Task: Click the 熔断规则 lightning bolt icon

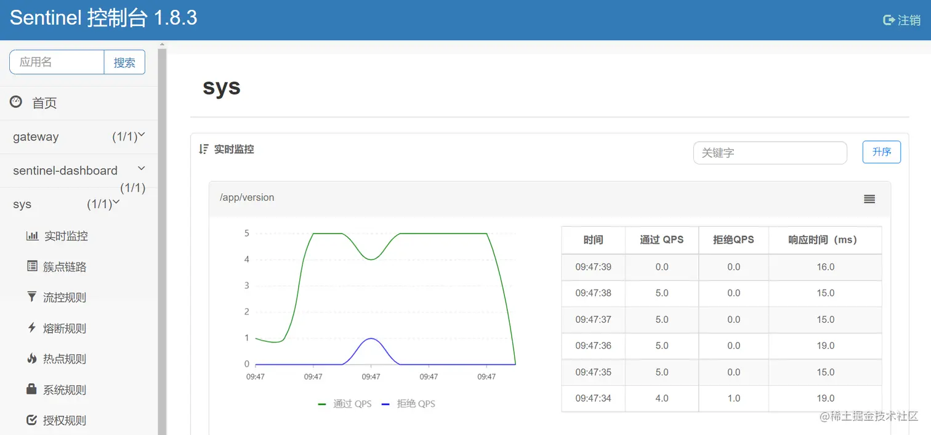Action: tap(32, 327)
